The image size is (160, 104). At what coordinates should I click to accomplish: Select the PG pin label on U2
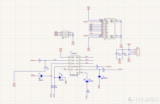(x=77, y=73)
